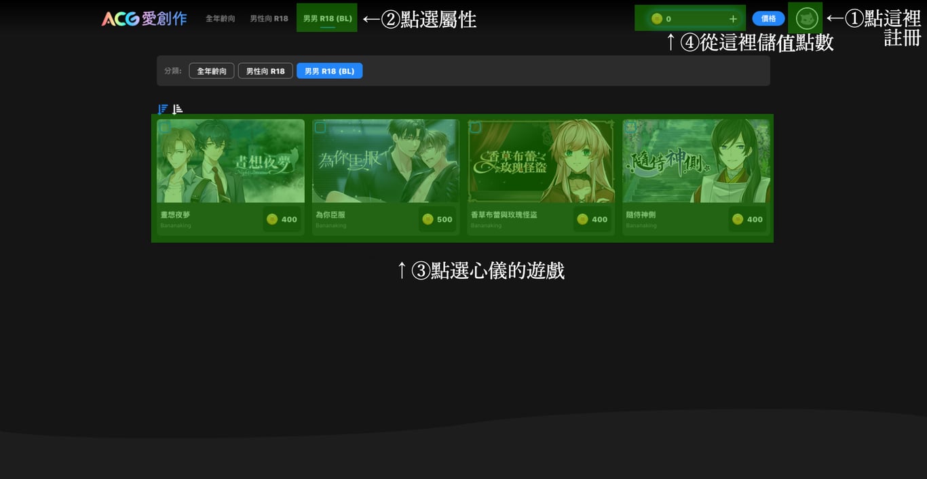The height and width of the screenshot is (479, 927).
Task: Click the coin icon on 隨侍神側 price badge
Action: (x=738, y=219)
